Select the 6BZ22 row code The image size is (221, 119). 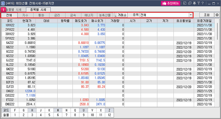pyautogui.click(x=10, y=47)
